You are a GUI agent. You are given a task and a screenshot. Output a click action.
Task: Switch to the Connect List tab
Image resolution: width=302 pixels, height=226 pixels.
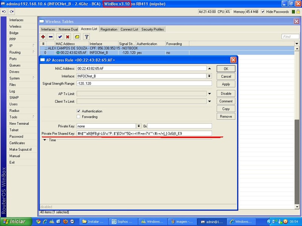coord(129,29)
